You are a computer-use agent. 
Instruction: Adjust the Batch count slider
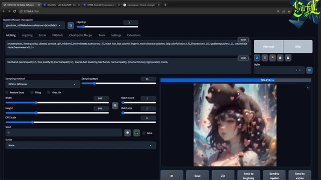pos(138,102)
